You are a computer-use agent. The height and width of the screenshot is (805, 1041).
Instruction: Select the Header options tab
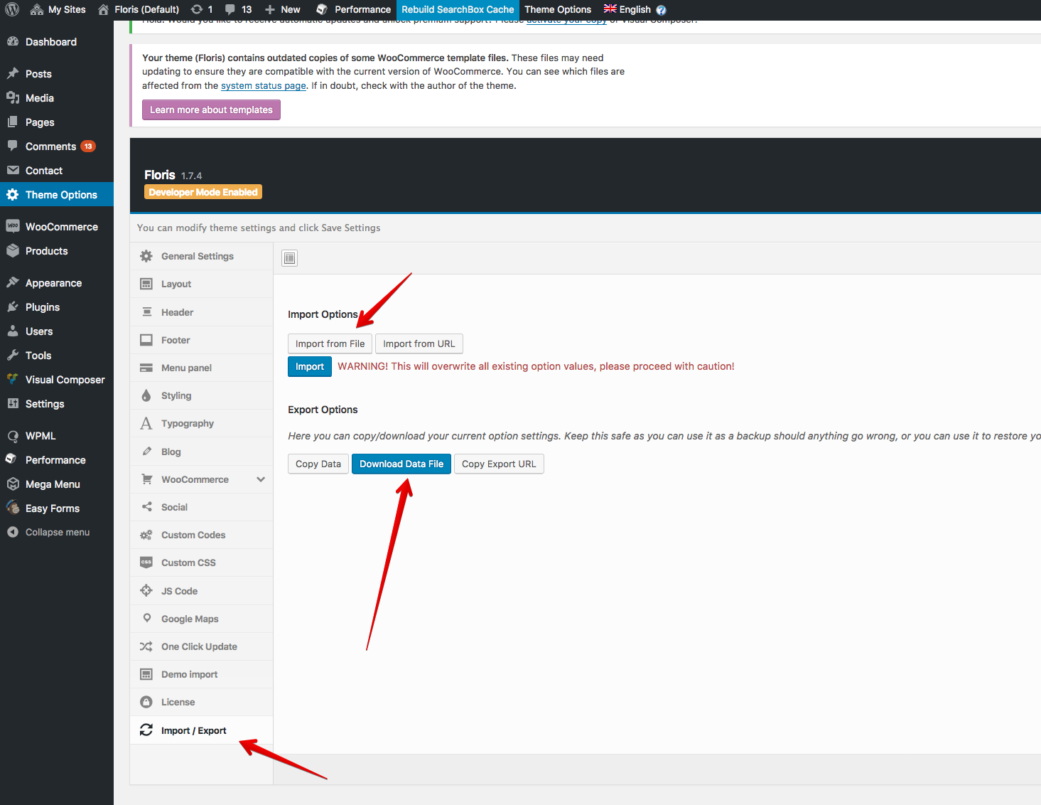(x=201, y=312)
